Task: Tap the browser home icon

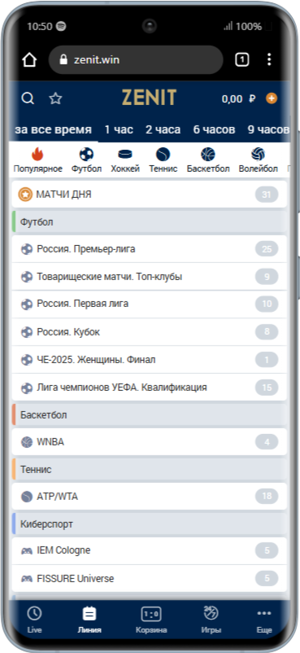Action: point(29,60)
